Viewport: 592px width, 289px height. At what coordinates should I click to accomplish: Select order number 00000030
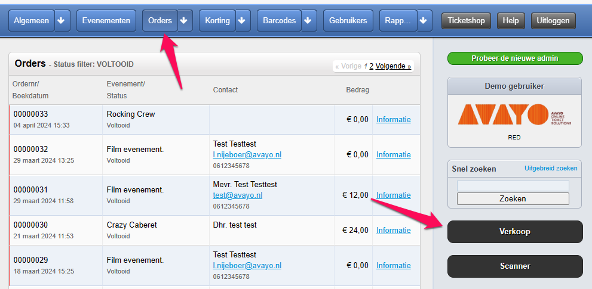click(x=30, y=225)
